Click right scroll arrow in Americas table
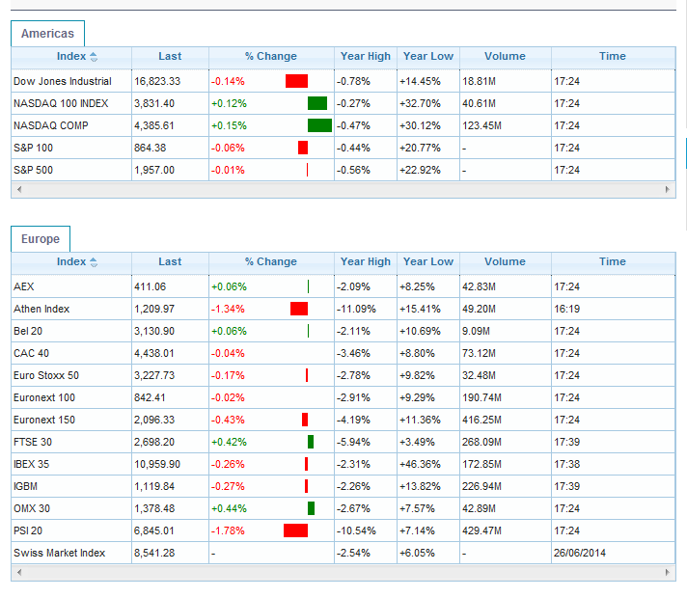The height and width of the screenshot is (598, 687). coord(669,190)
